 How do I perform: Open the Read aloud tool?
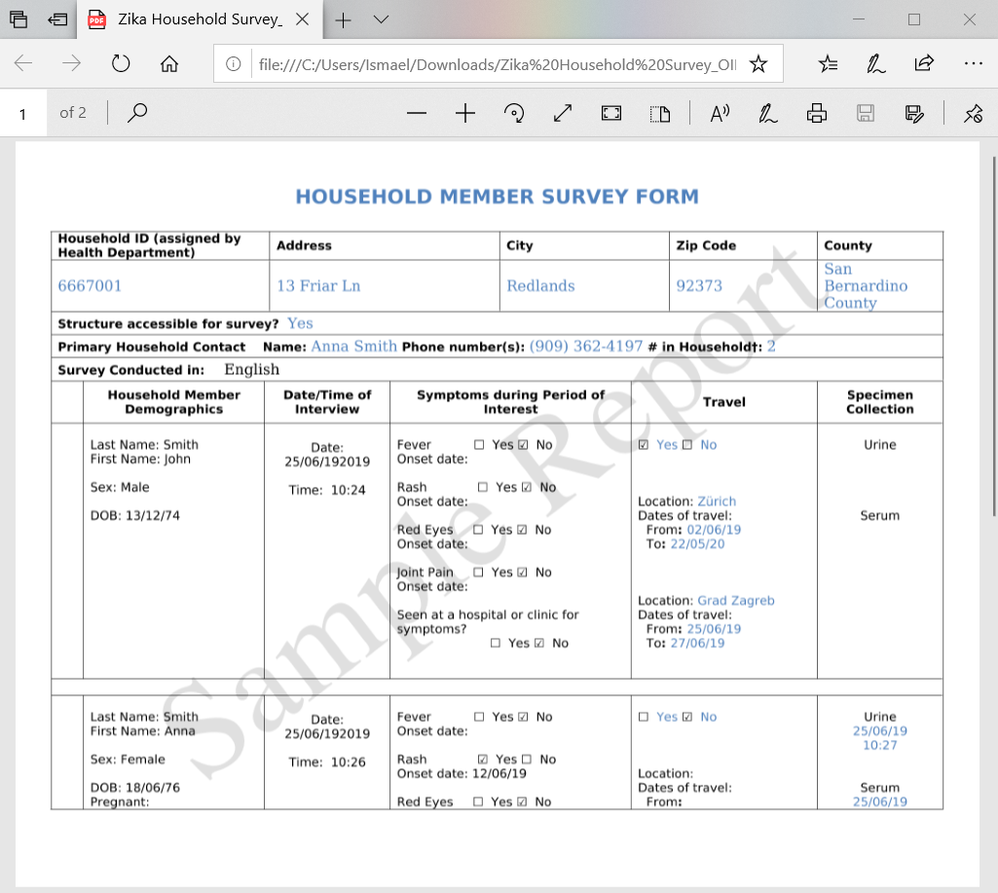pos(720,114)
